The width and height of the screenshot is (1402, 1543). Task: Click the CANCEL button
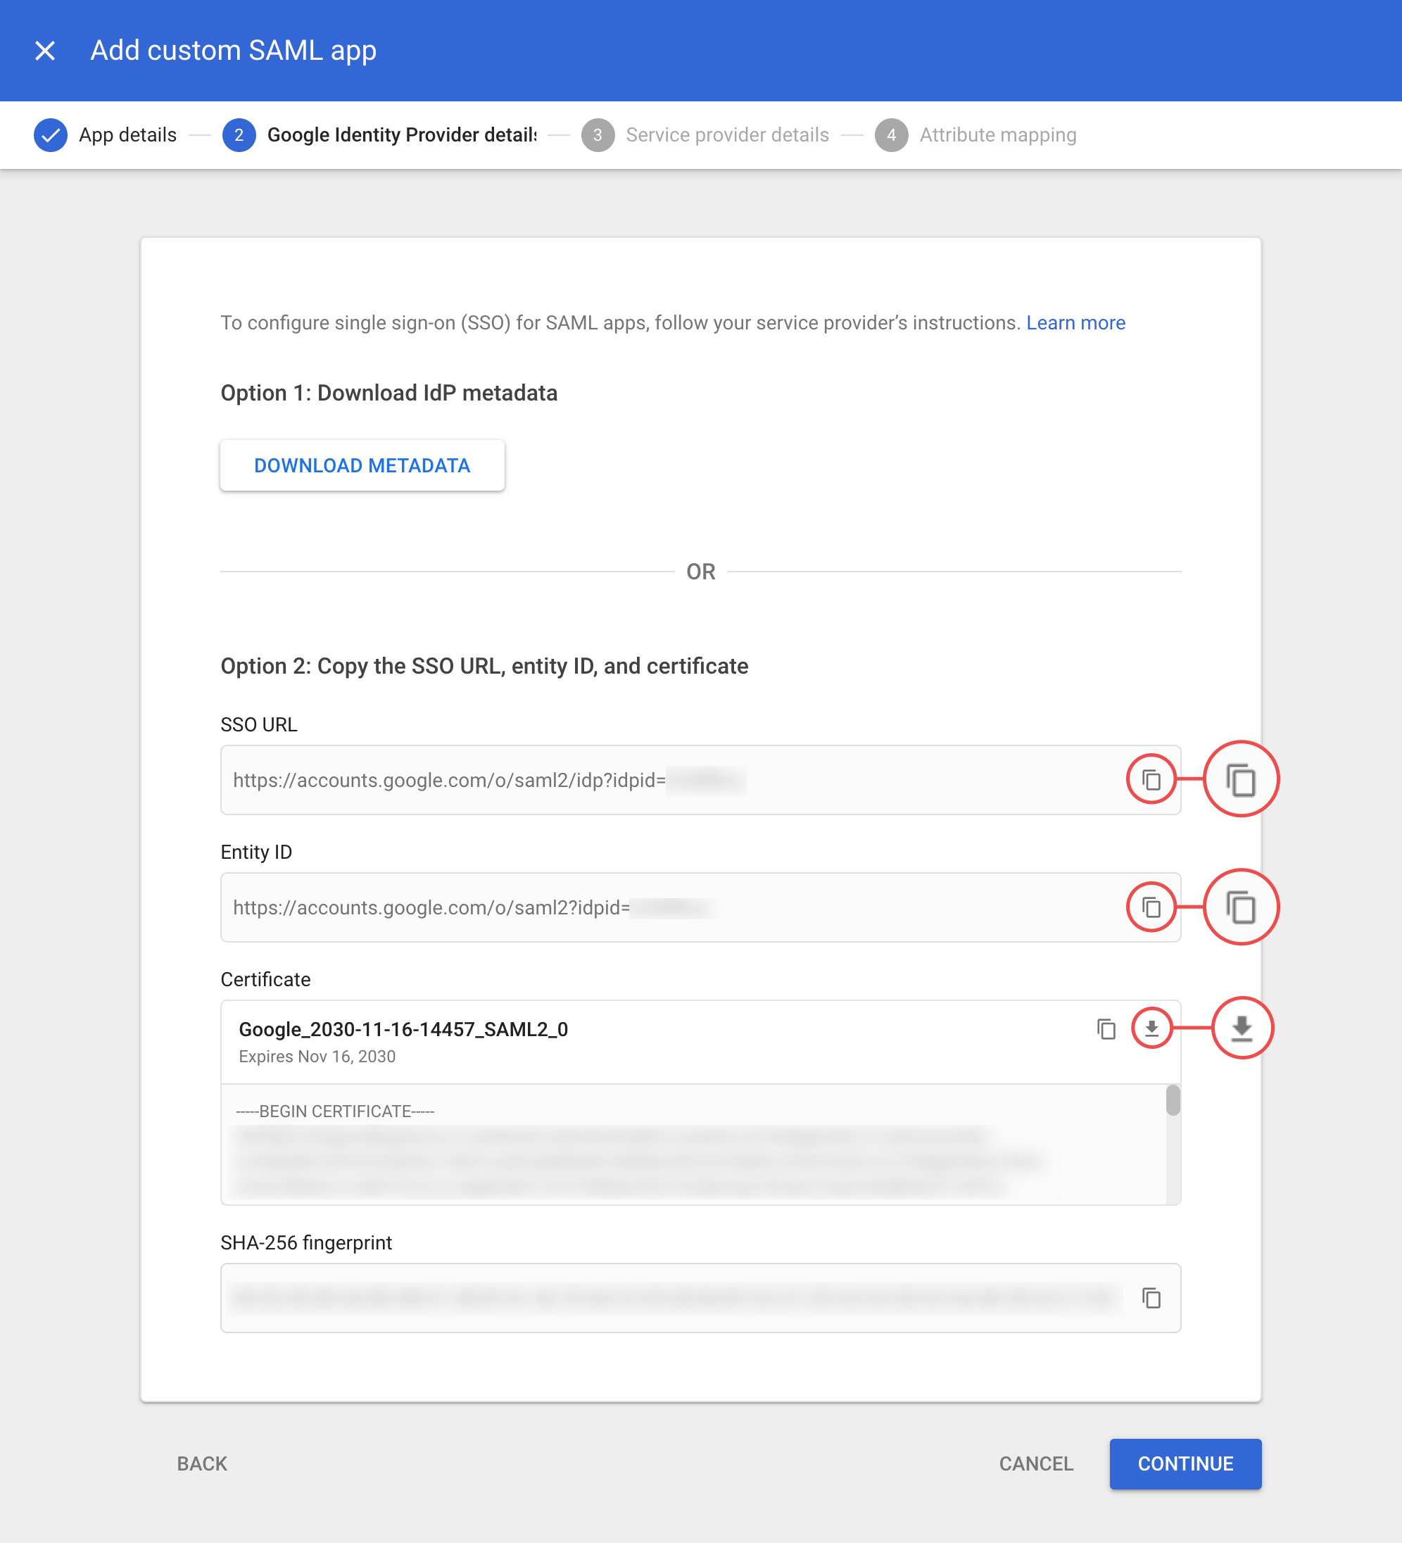pos(1036,1463)
